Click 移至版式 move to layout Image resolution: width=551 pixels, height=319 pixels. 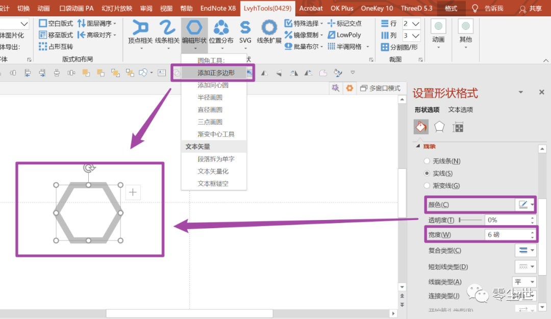click(56, 35)
